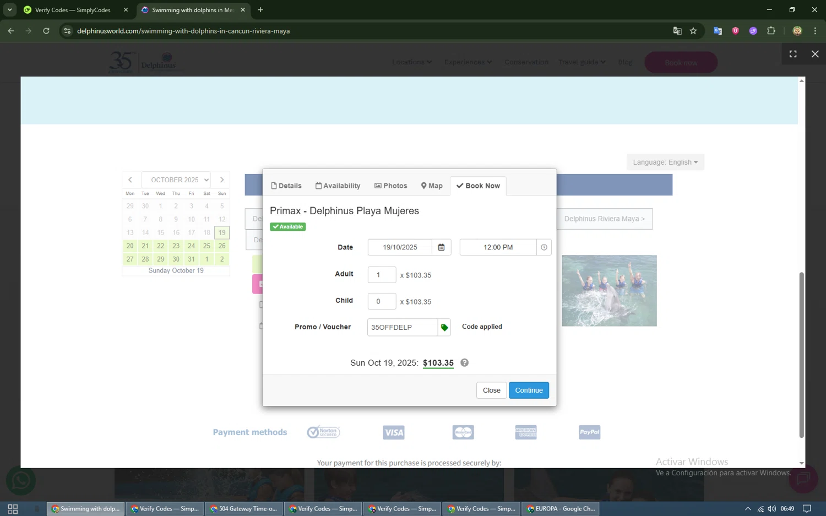The height and width of the screenshot is (516, 826).
Task: Open the WhatsApp chat bubble
Action: coord(21,481)
